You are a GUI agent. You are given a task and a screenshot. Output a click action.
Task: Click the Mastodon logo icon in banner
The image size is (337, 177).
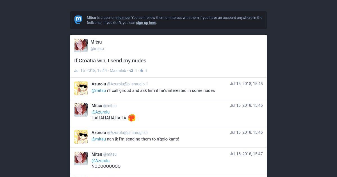(x=78, y=20)
